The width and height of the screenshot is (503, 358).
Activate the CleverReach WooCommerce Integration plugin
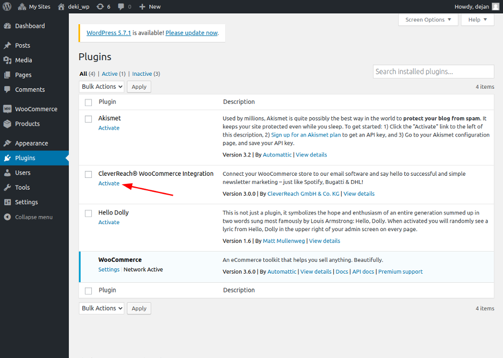click(x=109, y=183)
